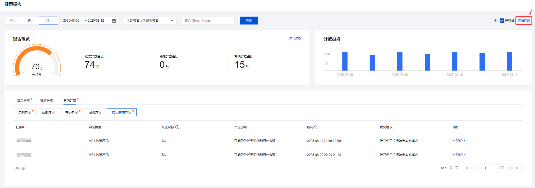Open the 转码异常 sub-tab
This screenshot has height=188, width=535.
72,112
